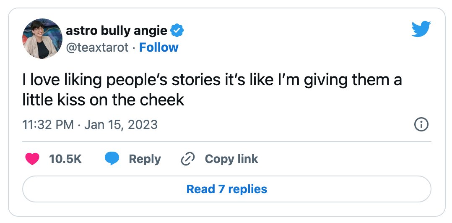Screen dimensions: 452x223
Task: Open astro bully angie's profile picture
Action: [42, 38]
